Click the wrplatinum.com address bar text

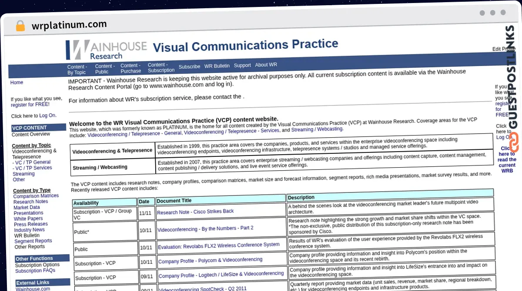click(69, 25)
